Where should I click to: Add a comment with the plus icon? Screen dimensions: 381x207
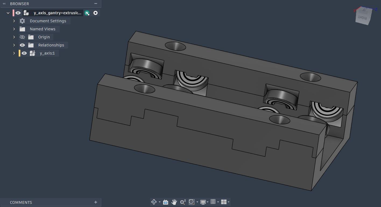click(96, 202)
